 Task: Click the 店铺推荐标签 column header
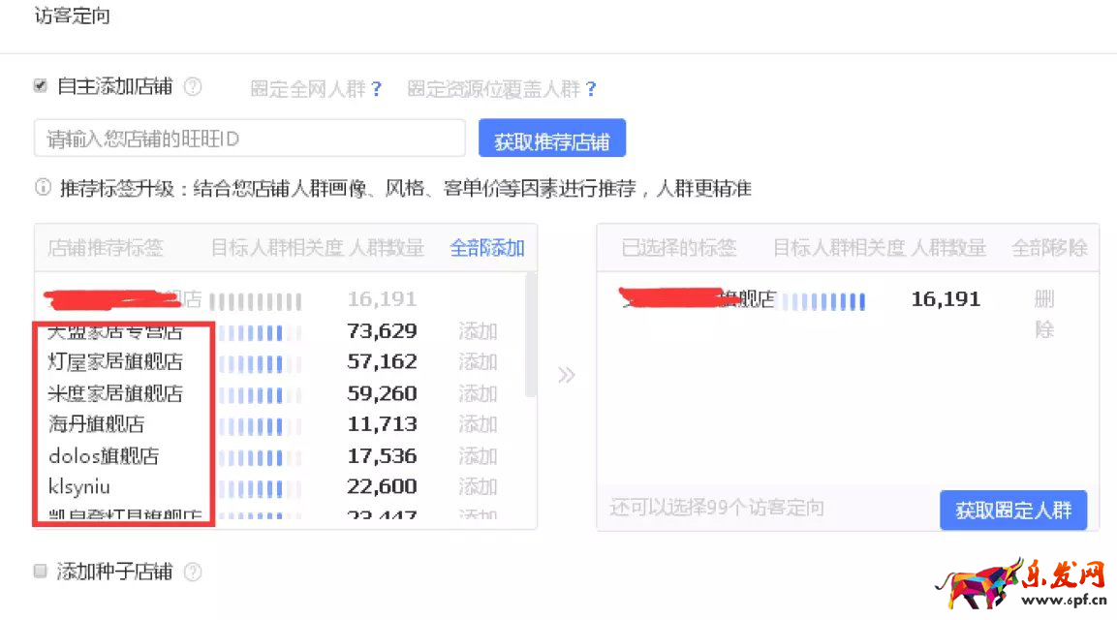[x=106, y=248]
